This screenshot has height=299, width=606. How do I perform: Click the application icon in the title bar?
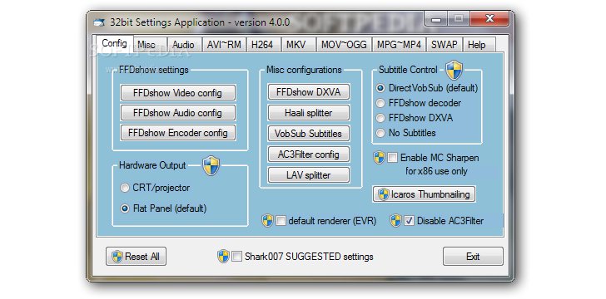(x=99, y=22)
